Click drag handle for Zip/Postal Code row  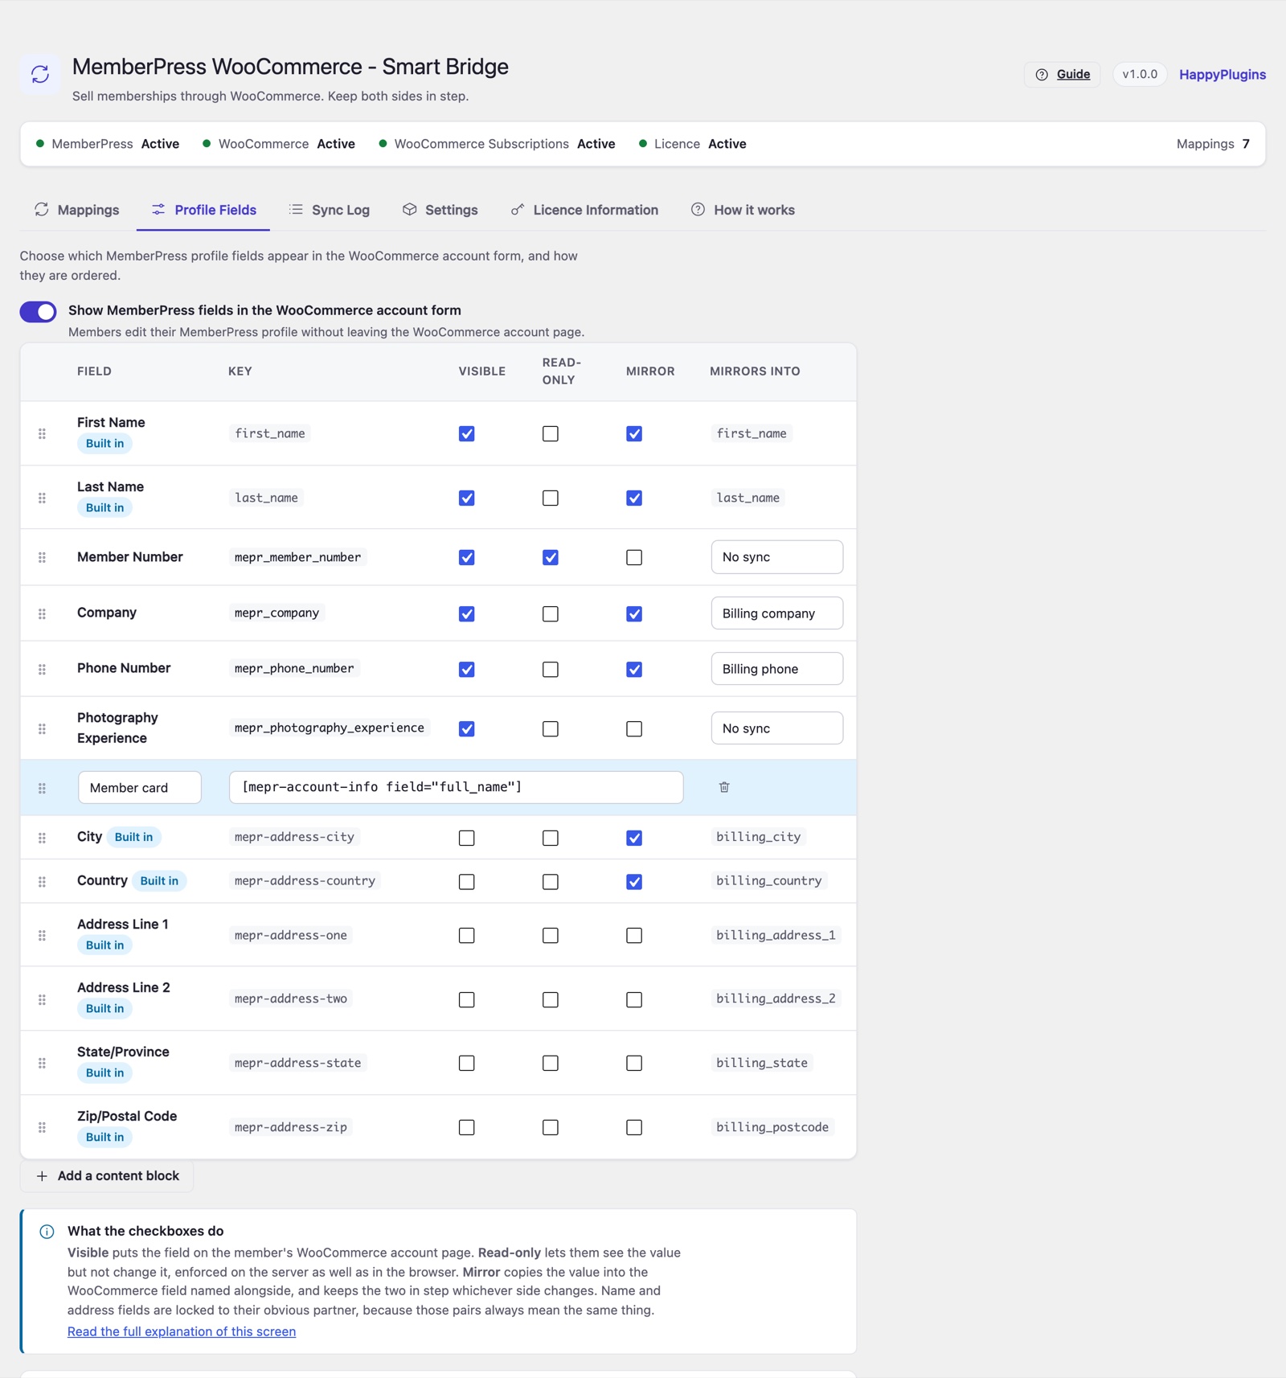(x=42, y=1127)
